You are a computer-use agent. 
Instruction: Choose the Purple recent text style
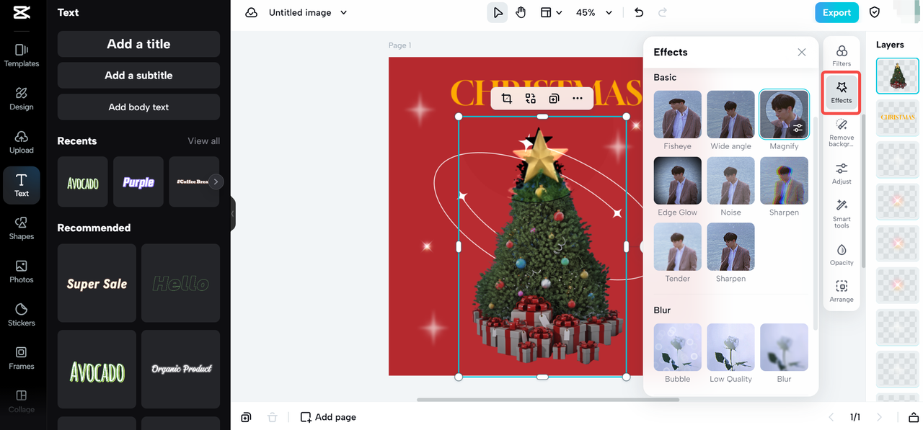tap(138, 182)
